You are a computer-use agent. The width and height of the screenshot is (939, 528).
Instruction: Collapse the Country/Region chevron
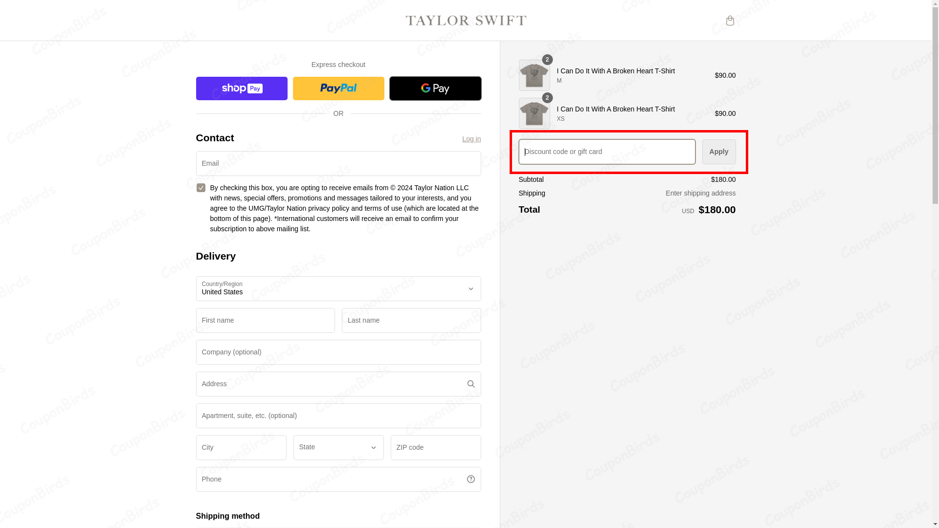[x=470, y=288]
